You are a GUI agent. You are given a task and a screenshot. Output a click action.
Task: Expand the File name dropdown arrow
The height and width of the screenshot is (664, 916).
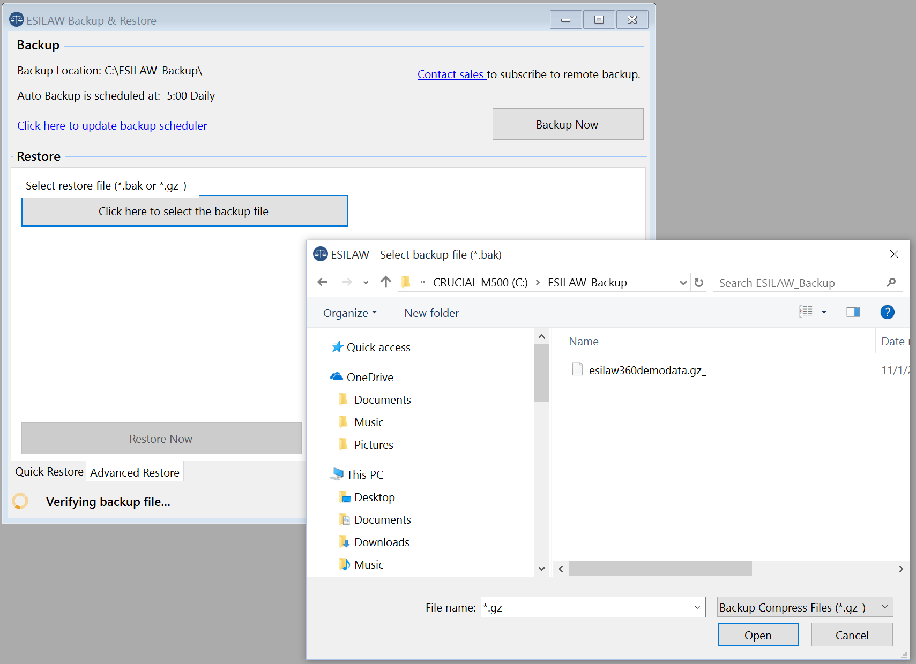[x=697, y=607]
